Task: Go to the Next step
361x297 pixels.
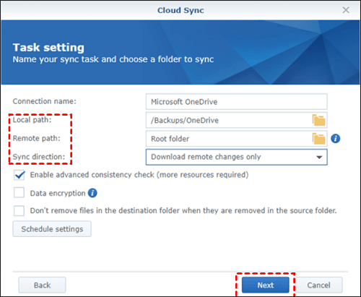Action: tap(266, 285)
